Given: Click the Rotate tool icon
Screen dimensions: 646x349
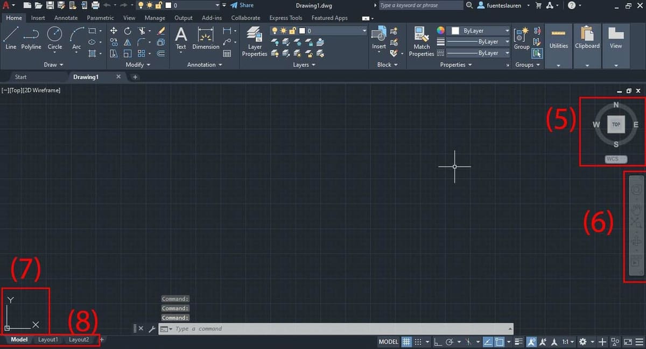Looking at the screenshot, I should click(x=128, y=31).
